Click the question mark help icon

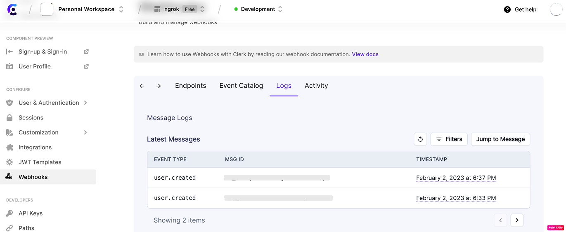click(507, 9)
